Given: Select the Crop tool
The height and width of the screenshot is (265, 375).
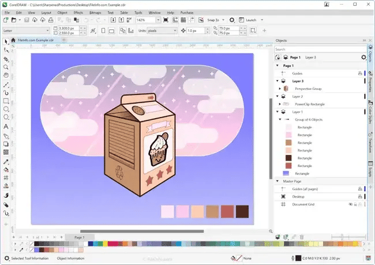Looking at the screenshot, I should tap(6, 58).
